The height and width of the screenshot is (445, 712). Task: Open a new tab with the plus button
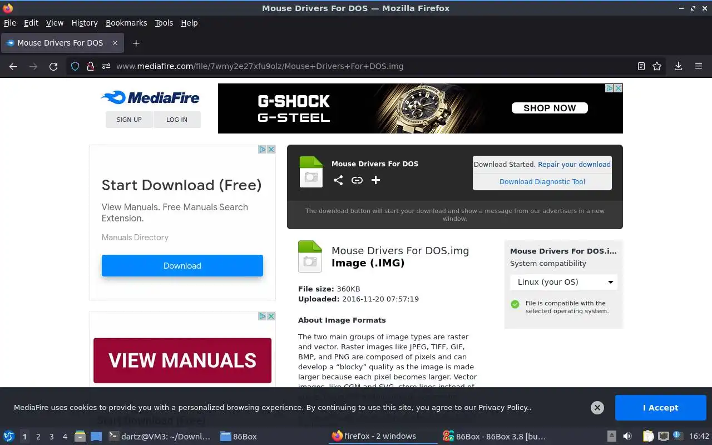136,43
